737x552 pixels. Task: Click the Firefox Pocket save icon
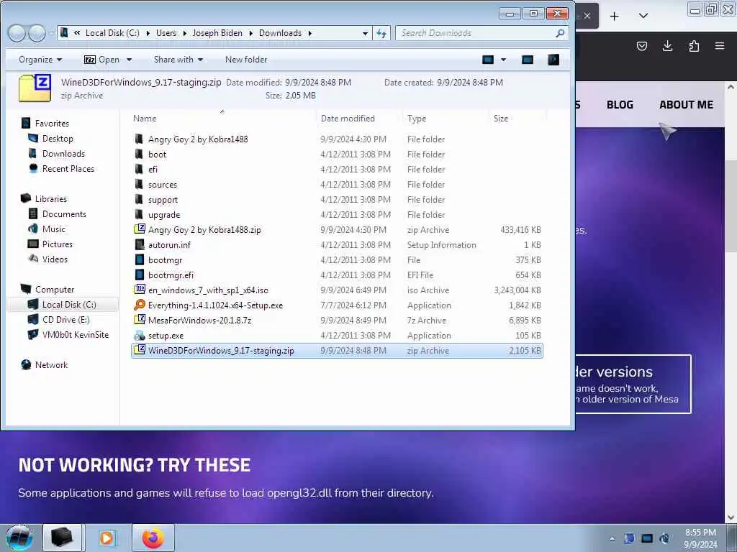click(x=641, y=45)
